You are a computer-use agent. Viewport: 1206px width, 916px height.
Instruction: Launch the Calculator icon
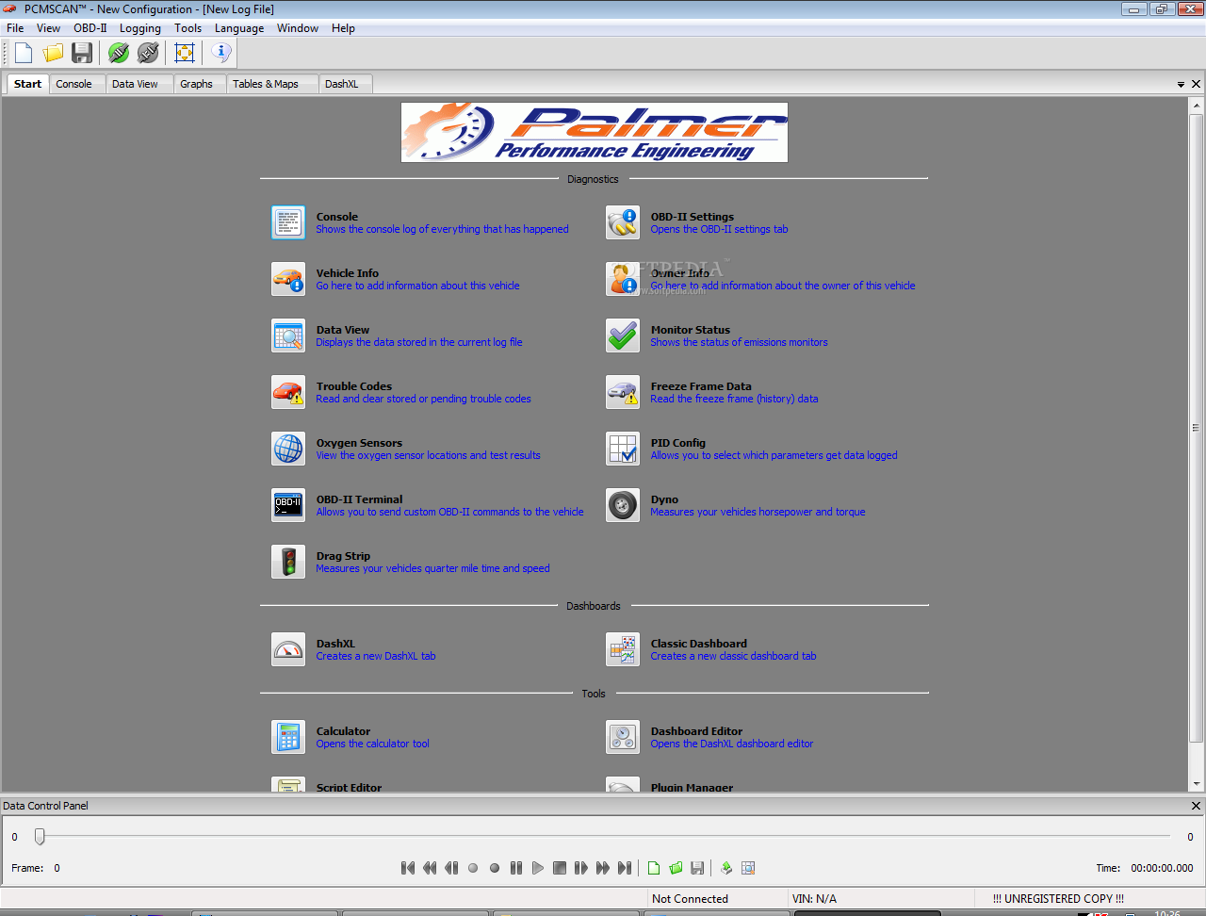point(288,737)
